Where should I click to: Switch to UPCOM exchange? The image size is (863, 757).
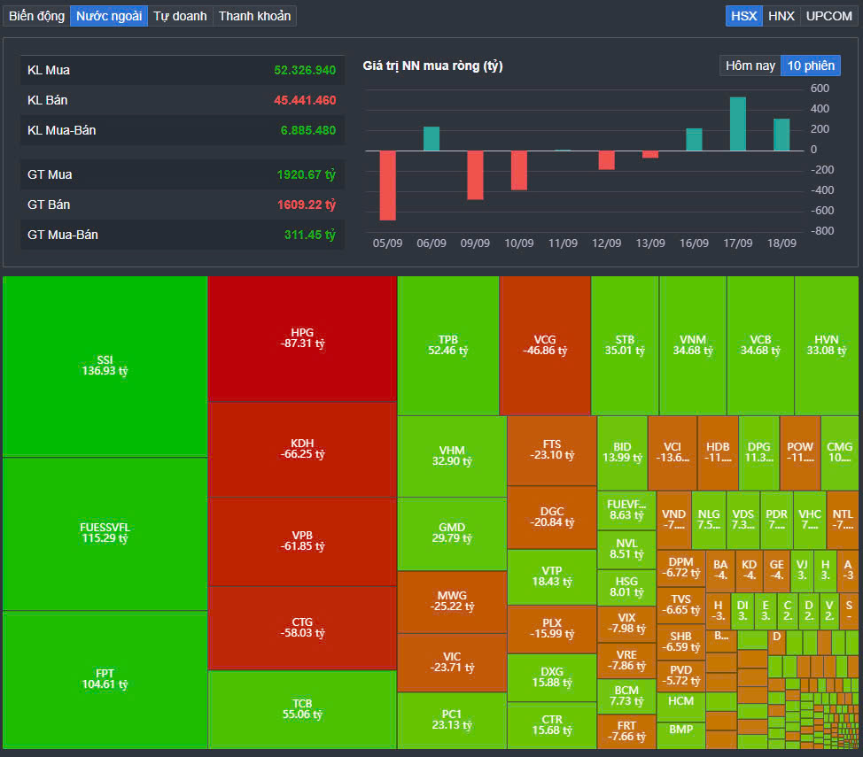pos(828,16)
